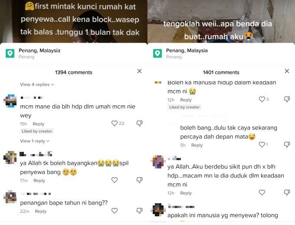Expand View 4 replies
Screen dimensions: 295x225
[x=37, y=84]
